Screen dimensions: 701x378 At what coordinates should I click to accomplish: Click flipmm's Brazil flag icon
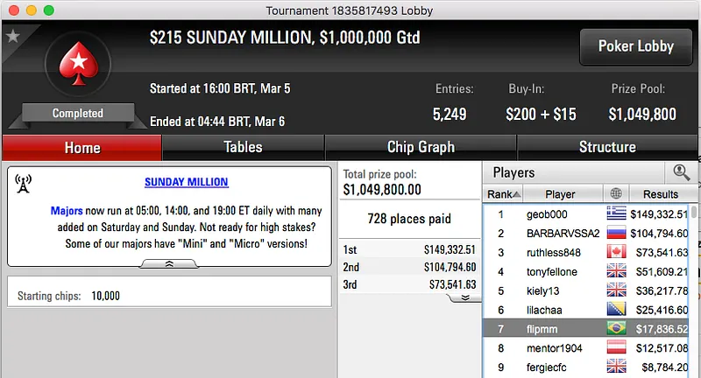click(617, 329)
